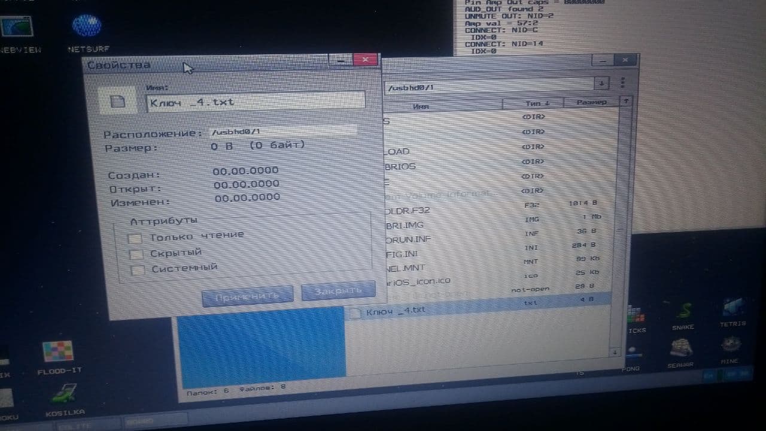766x431 pixels.
Task: Click the file list vertical scrollbar up arrow
Action: tap(625, 102)
